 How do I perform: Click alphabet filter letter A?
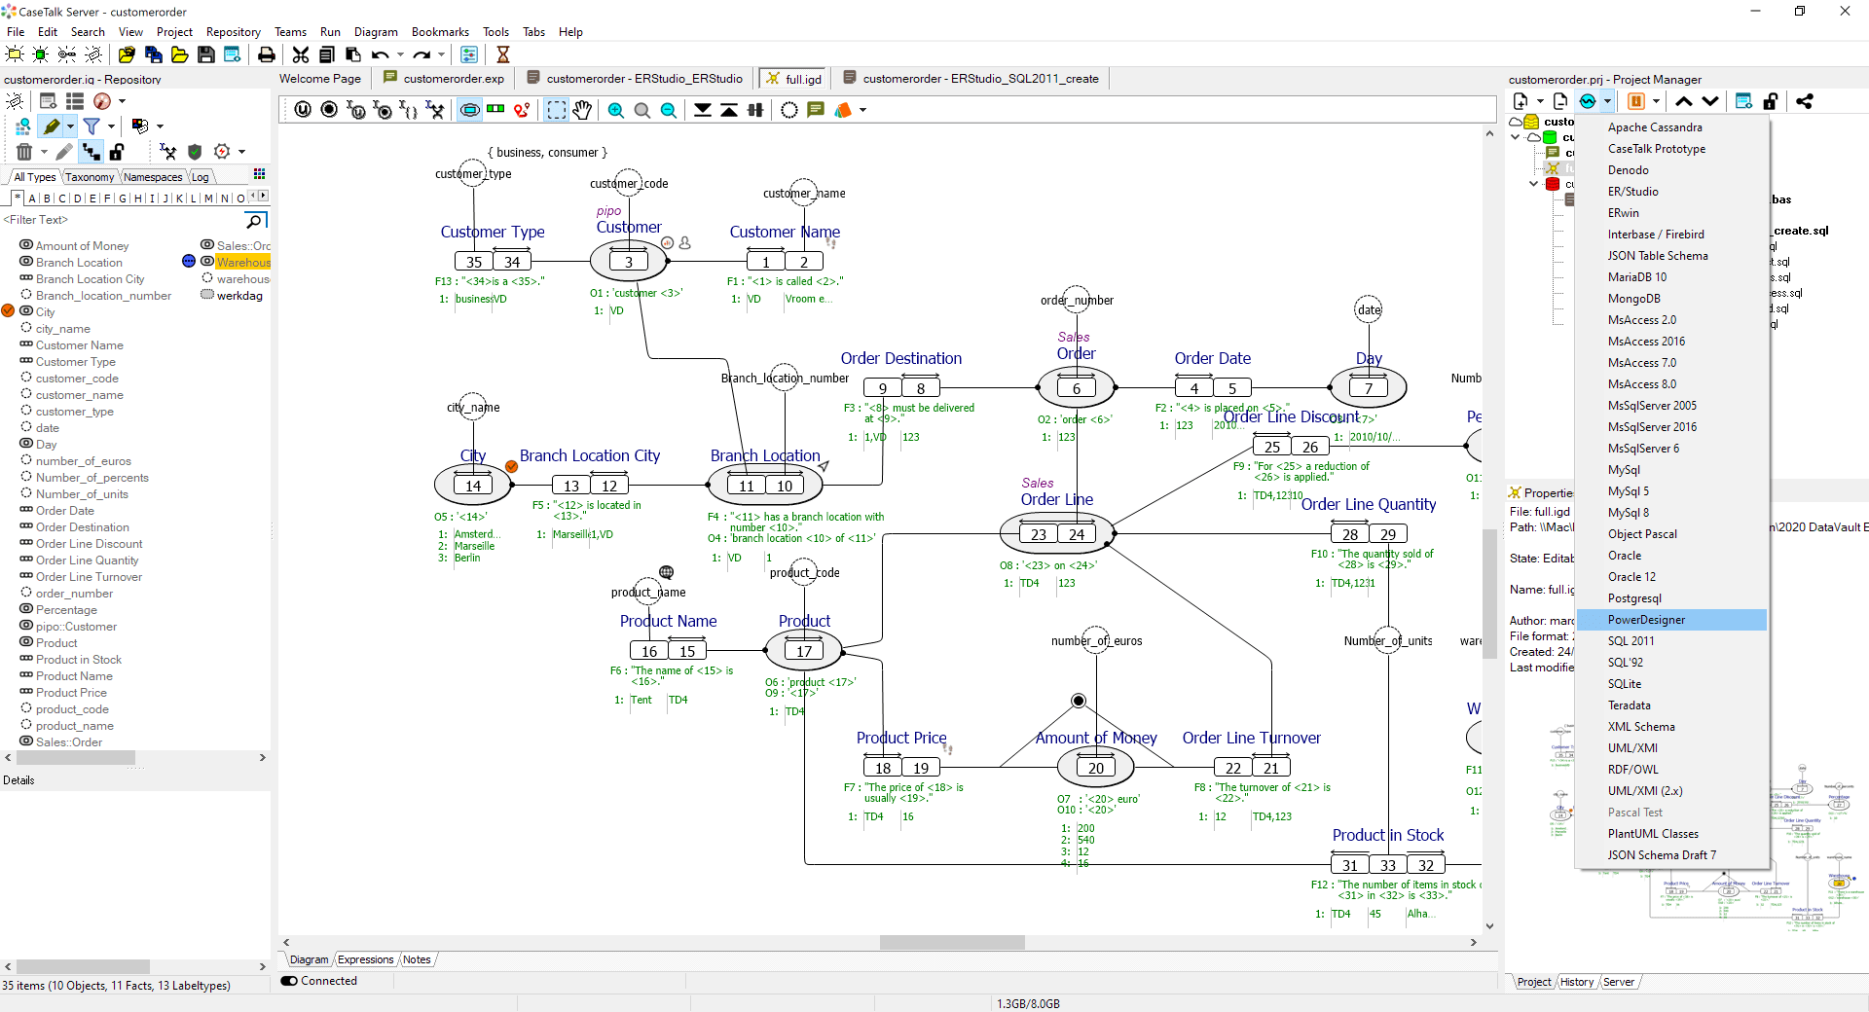click(x=32, y=198)
